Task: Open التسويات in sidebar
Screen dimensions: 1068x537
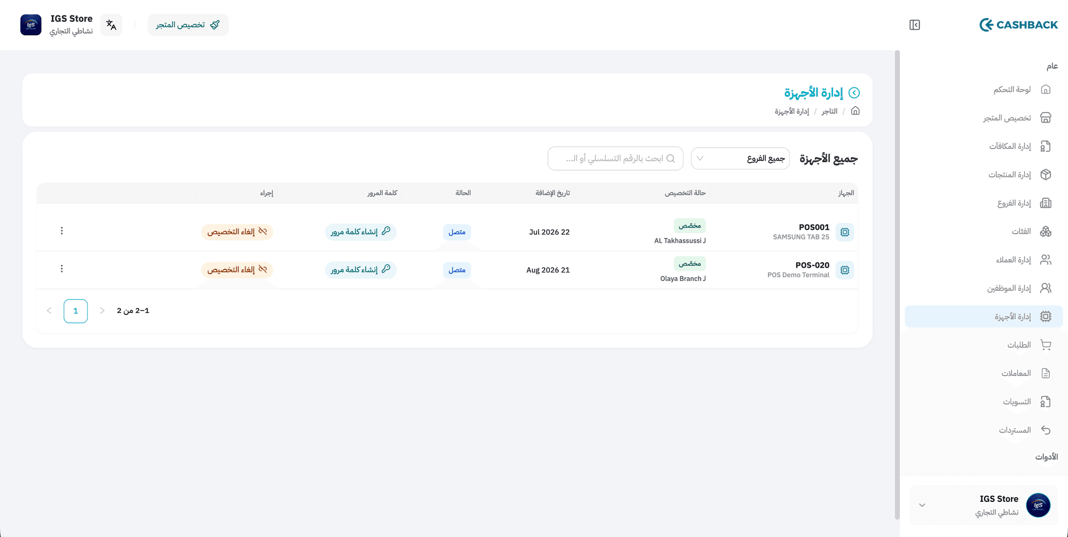Action: (x=984, y=402)
